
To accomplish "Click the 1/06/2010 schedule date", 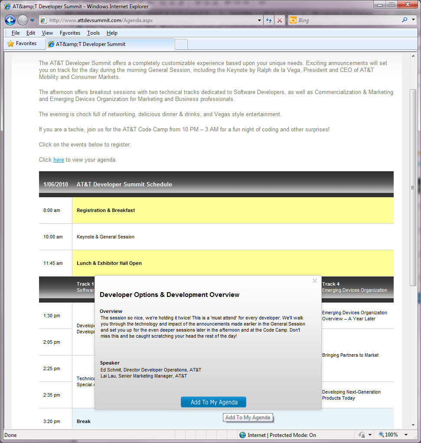I will [x=55, y=184].
